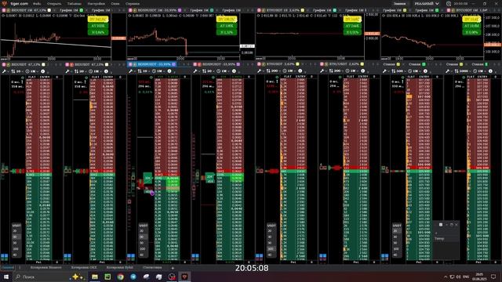Select the blue-highlighted -33,99% order book tab
The height and width of the screenshot is (282, 502).
pos(152,64)
